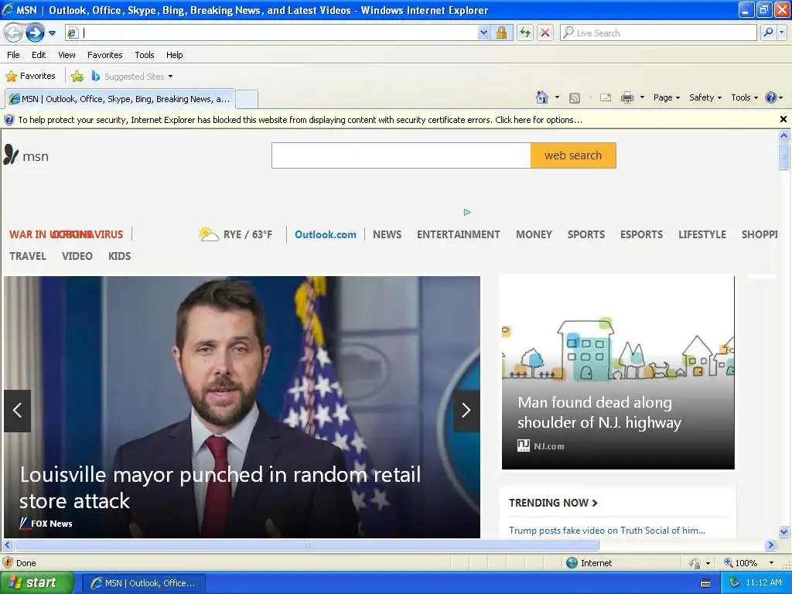792x594 pixels.
Task: Open the Help menu
Action: [174, 55]
